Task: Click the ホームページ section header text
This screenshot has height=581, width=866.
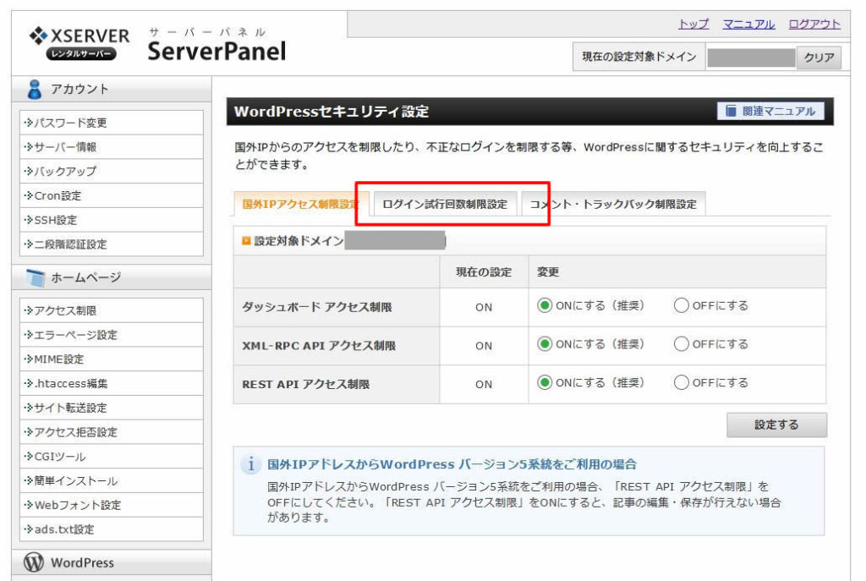Action: pos(85,277)
